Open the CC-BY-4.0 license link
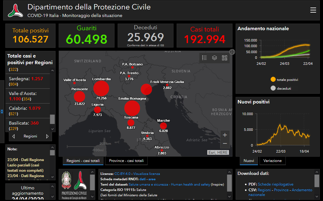This screenshot has width=323, height=201. tap(123, 174)
